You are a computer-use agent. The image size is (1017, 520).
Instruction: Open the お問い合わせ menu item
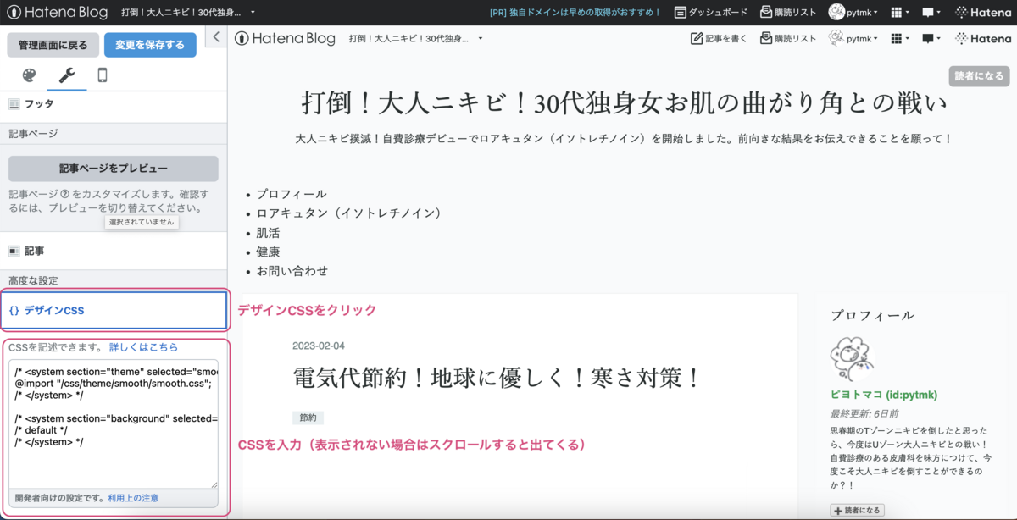[292, 272]
